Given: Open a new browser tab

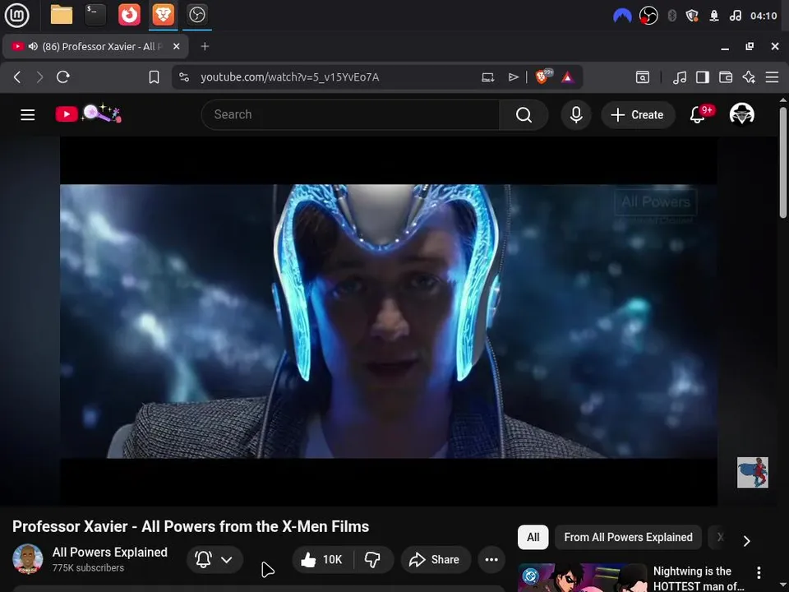Looking at the screenshot, I should pos(205,46).
